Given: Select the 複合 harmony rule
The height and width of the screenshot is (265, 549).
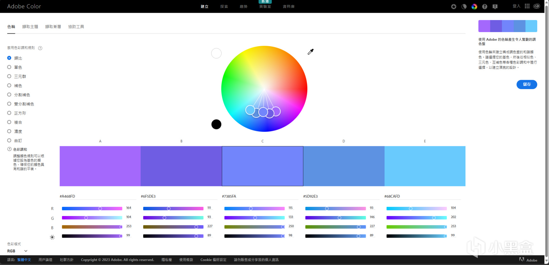Looking at the screenshot, I should (x=15, y=122).
